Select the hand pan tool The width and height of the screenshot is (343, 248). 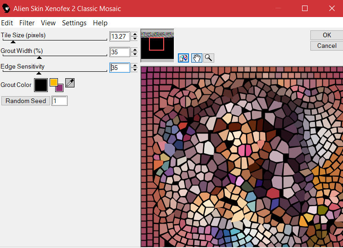point(196,58)
